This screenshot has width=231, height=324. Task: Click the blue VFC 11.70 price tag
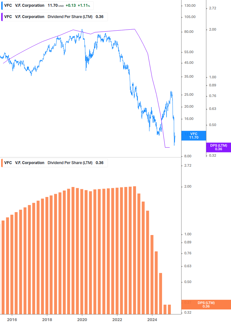coord(194,136)
